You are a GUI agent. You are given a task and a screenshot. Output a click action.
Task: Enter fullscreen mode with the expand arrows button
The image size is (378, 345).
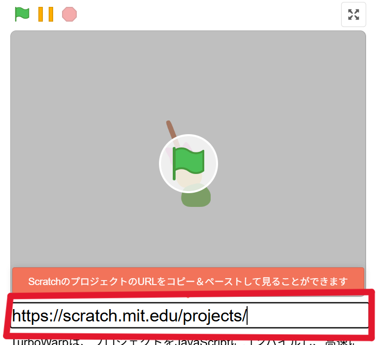click(x=353, y=14)
